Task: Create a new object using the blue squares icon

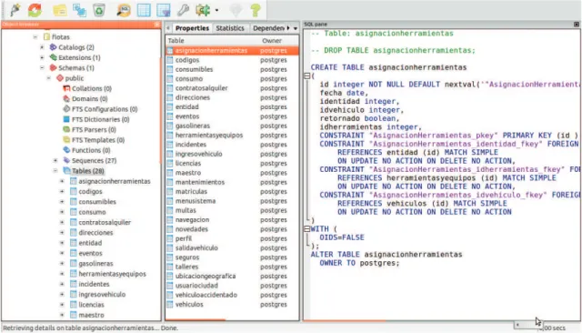Action: coord(79,10)
